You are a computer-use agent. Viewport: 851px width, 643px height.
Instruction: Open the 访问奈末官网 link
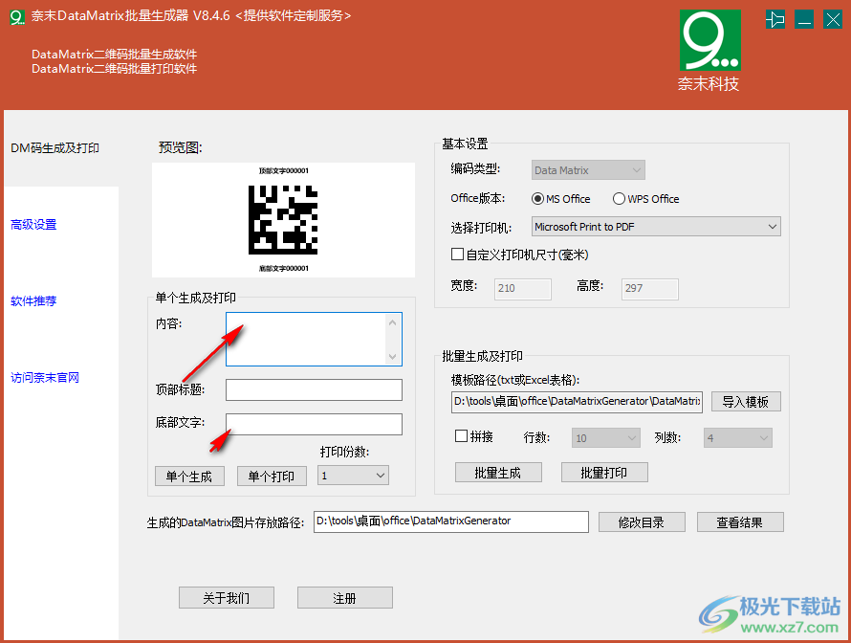coord(45,377)
